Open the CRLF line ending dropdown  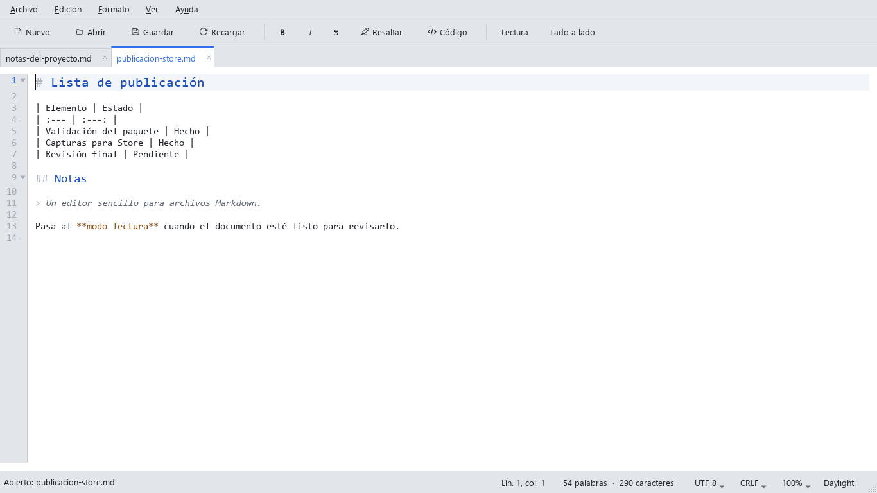click(753, 483)
